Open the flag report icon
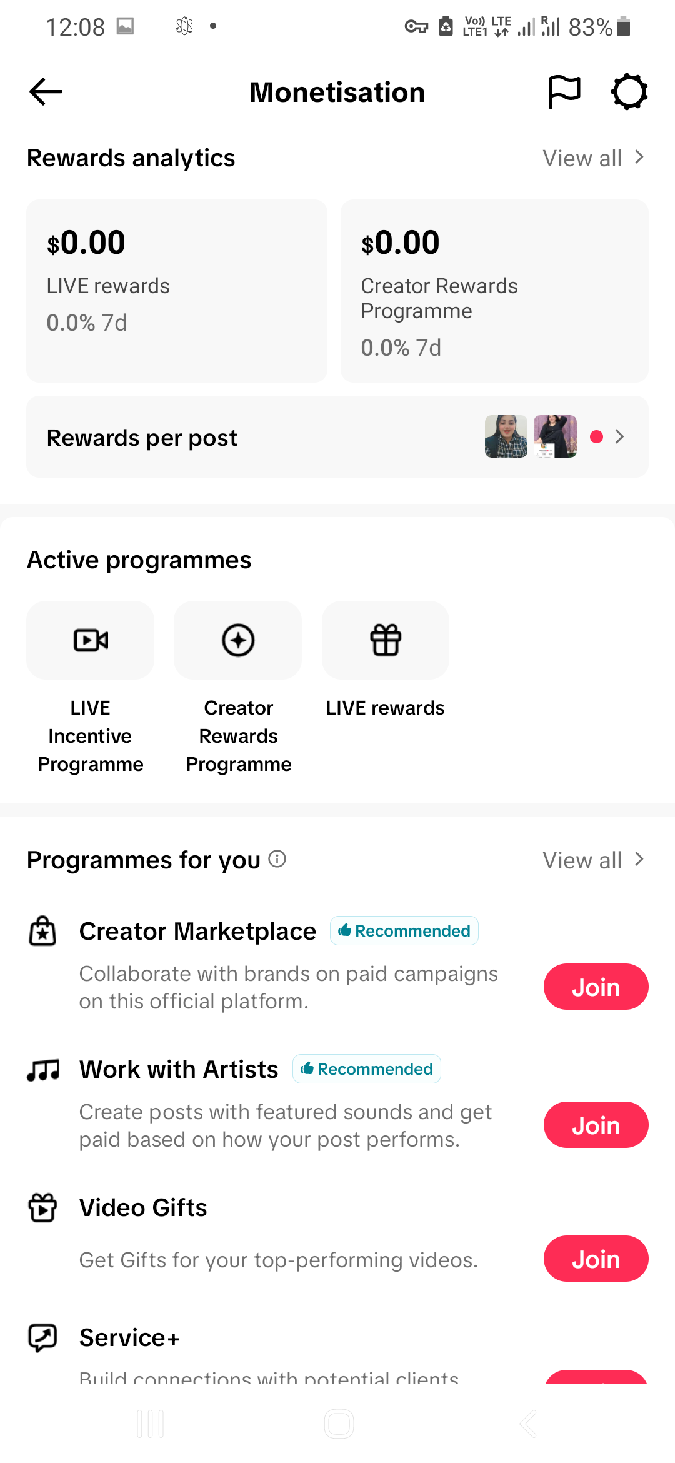Screen dimensions: 675x1463 pyautogui.click(x=564, y=92)
